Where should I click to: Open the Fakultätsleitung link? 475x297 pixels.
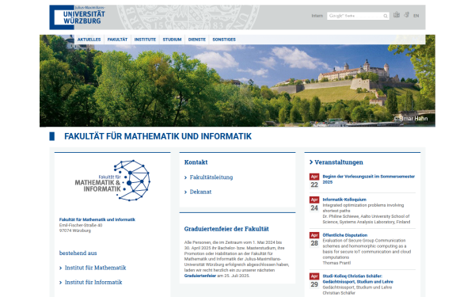[211, 177]
